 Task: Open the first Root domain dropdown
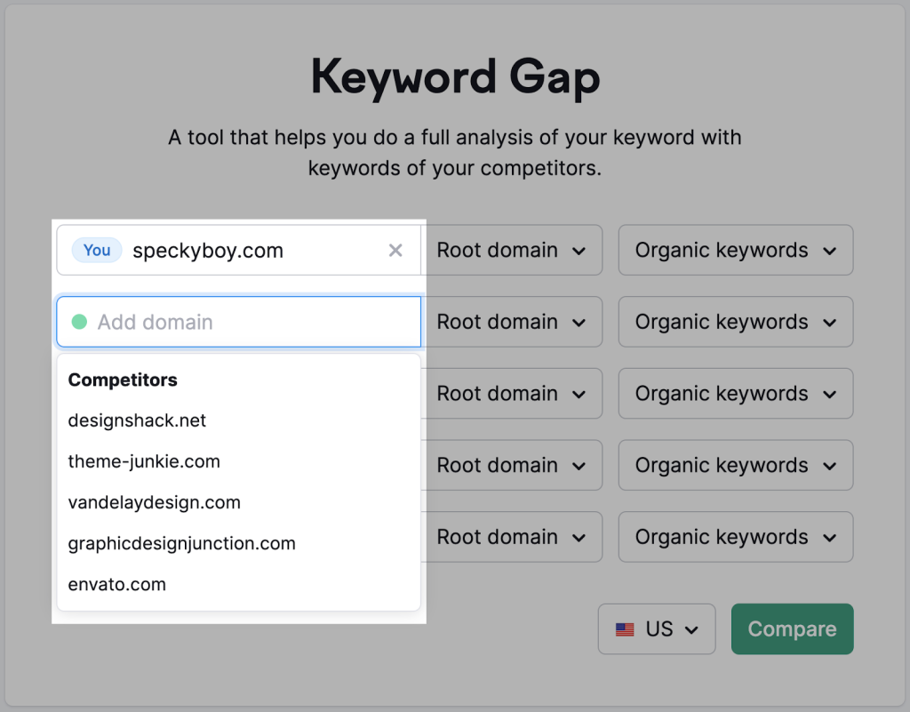[x=514, y=250]
